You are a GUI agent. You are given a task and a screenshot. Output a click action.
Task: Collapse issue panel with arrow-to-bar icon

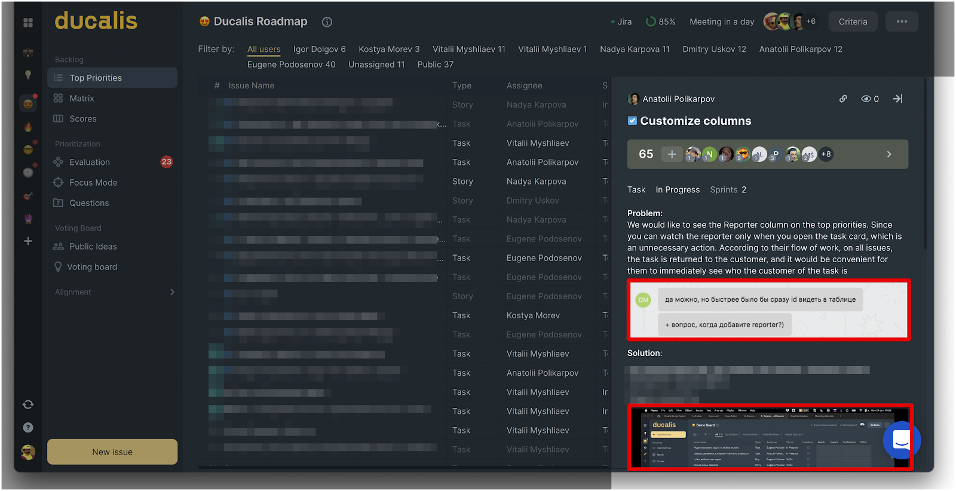point(897,99)
